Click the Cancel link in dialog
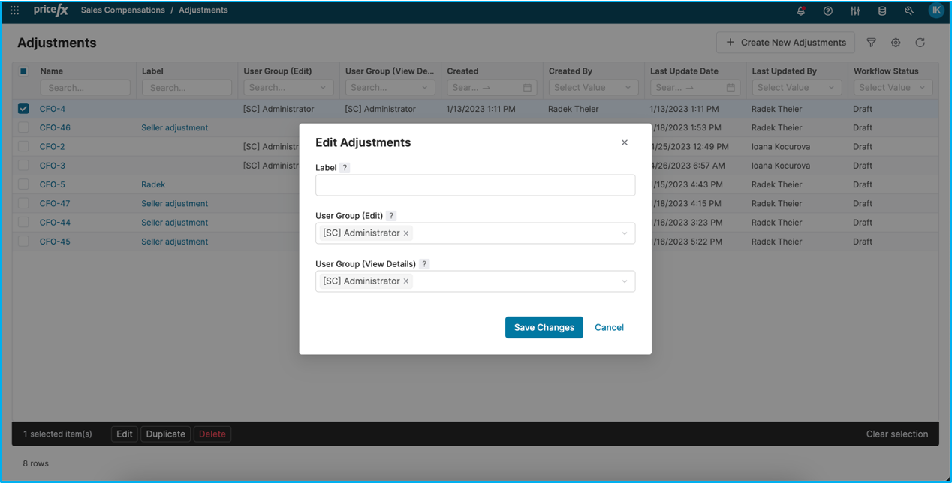 (609, 327)
